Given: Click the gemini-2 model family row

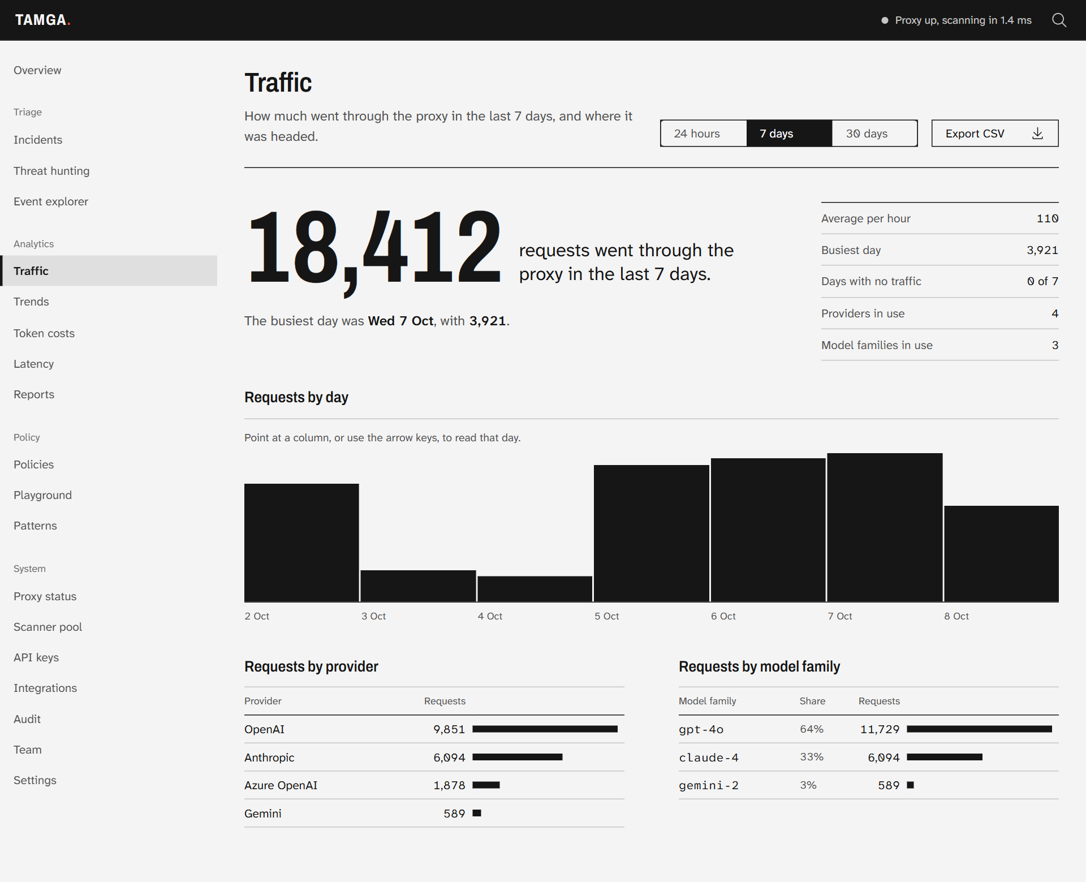Looking at the screenshot, I should click(869, 785).
